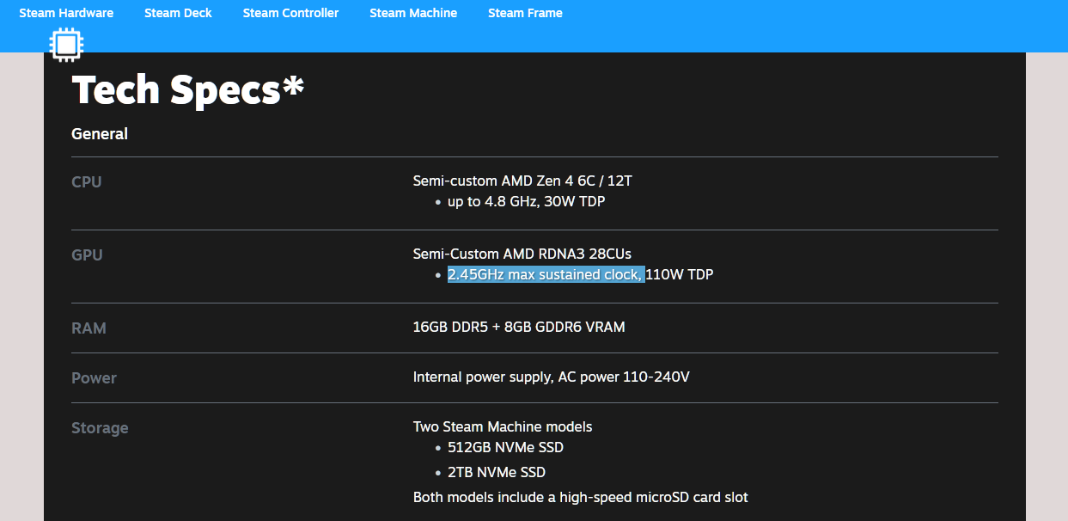Click the 2TB NVMe SSD bullet
The image size is (1068, 521).
tap(497, 473)
